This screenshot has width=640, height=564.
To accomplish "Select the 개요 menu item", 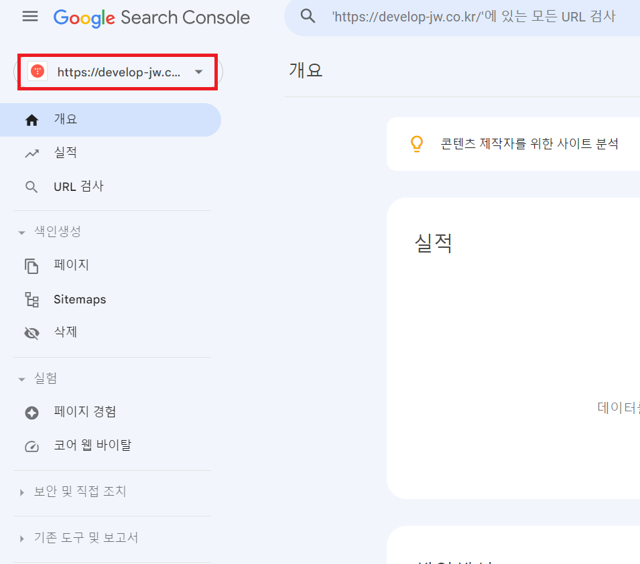I will point(110,120).
